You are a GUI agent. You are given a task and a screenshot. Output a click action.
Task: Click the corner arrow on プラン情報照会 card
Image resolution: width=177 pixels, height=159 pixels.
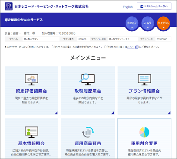(169, 113)
